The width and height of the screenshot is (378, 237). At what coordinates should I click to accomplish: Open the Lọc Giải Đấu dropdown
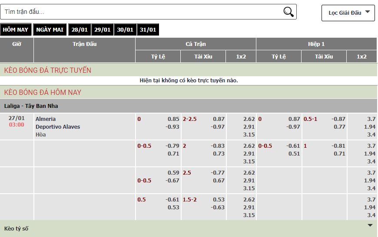point(348,13)
